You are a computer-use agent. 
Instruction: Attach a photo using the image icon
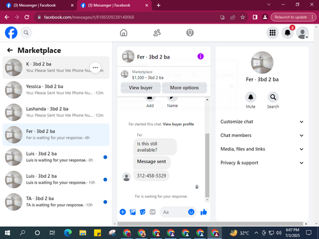point(133,212)
